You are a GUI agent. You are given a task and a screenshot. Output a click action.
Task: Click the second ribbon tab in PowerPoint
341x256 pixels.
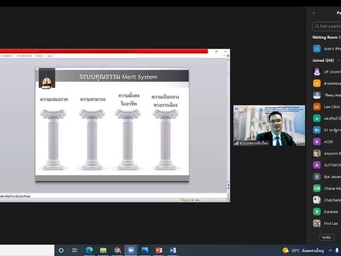pos(25,56)
